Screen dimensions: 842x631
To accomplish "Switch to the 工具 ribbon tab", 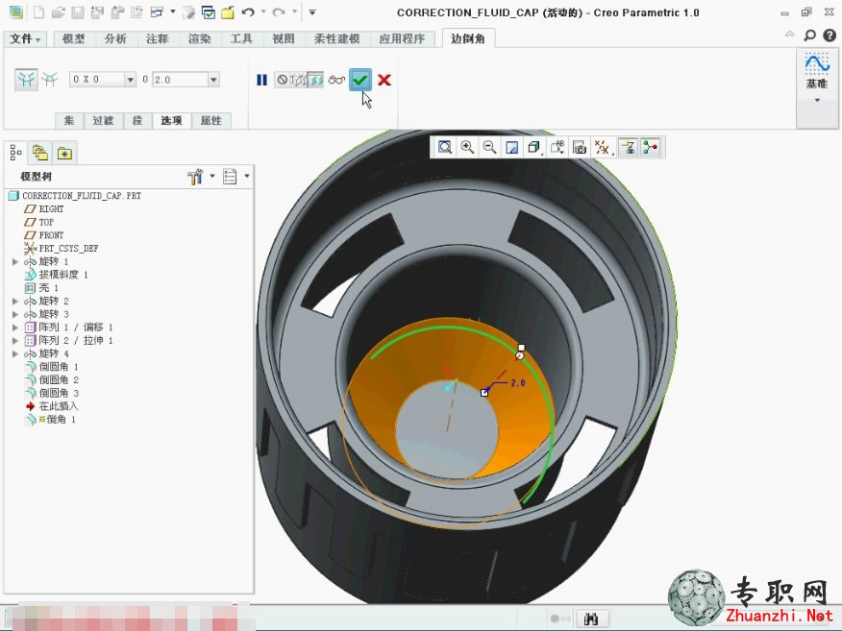I will coord(241,38).
